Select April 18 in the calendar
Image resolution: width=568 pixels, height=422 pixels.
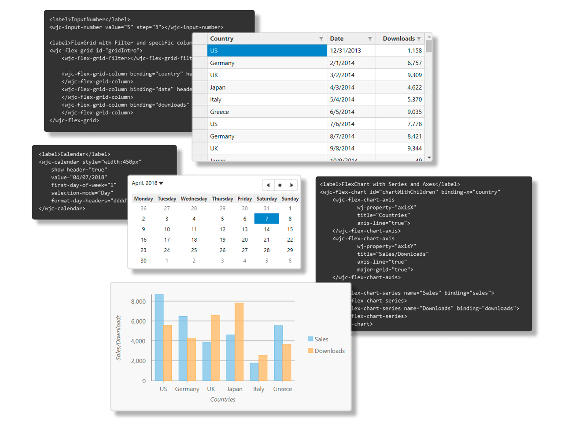coord(194,240)
